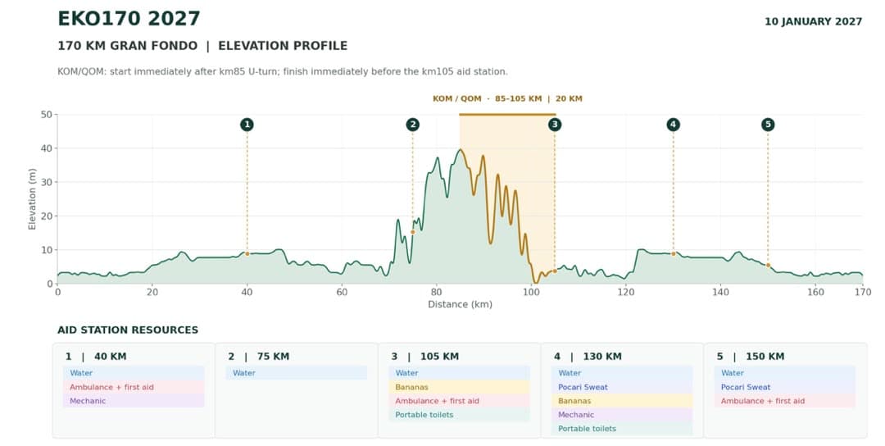Click Water in the 150 KM card
The width and height of the screenshot is (885, 446).
point(784,372)
